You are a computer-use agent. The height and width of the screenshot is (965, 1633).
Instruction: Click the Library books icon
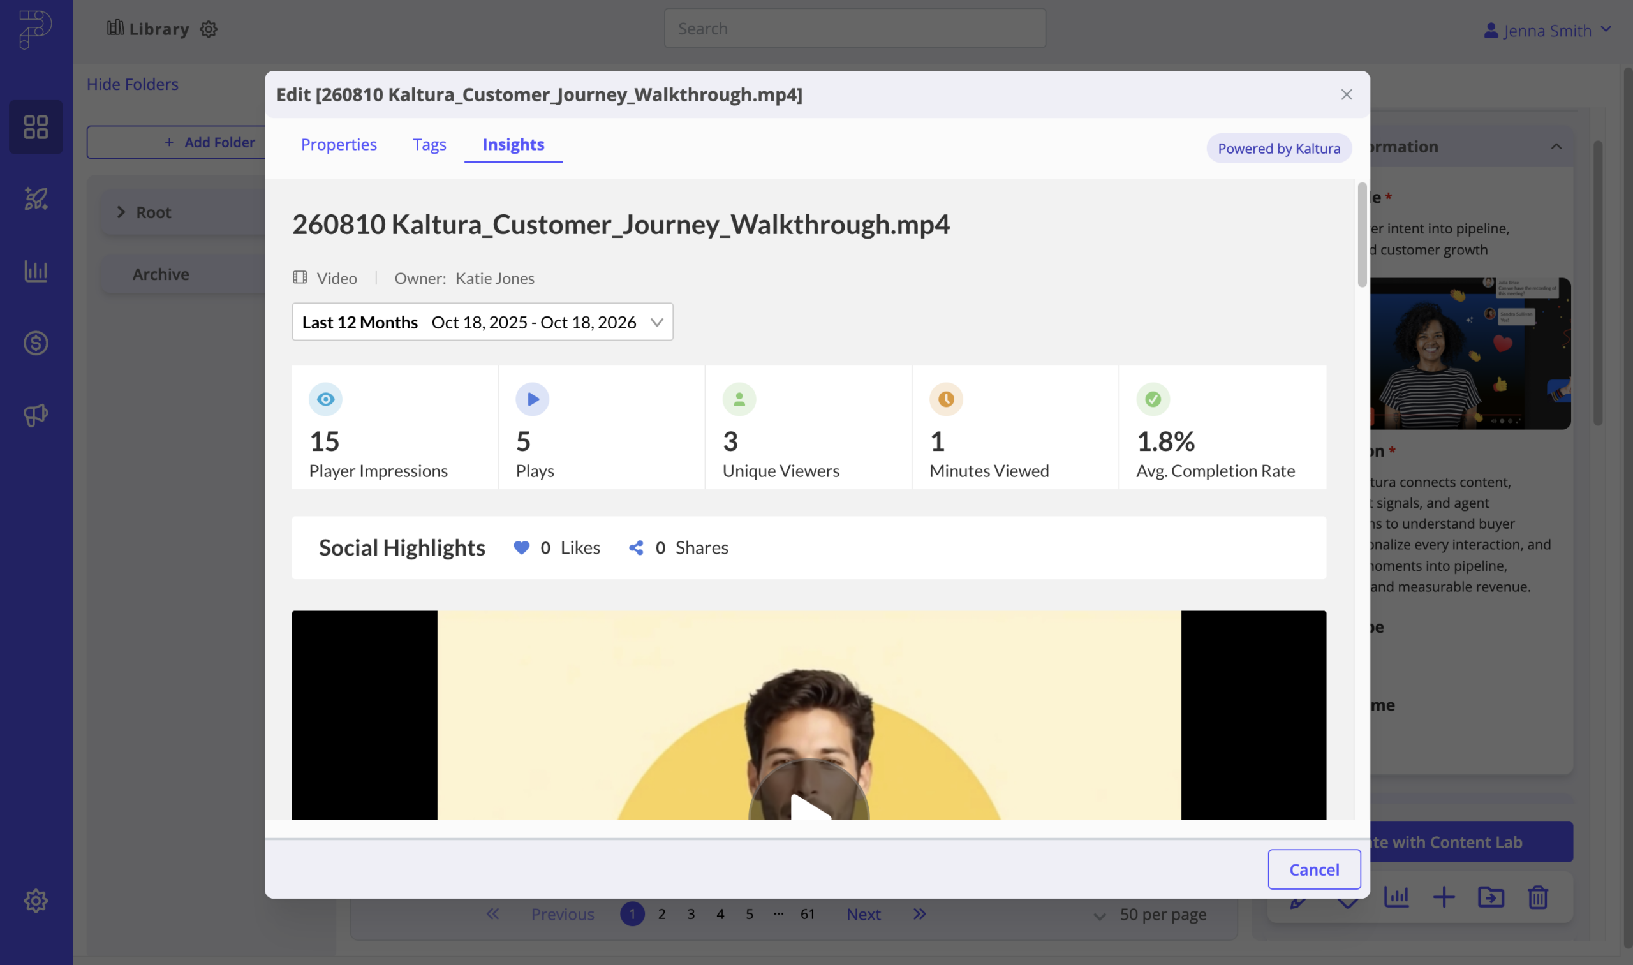pos(115,28)
